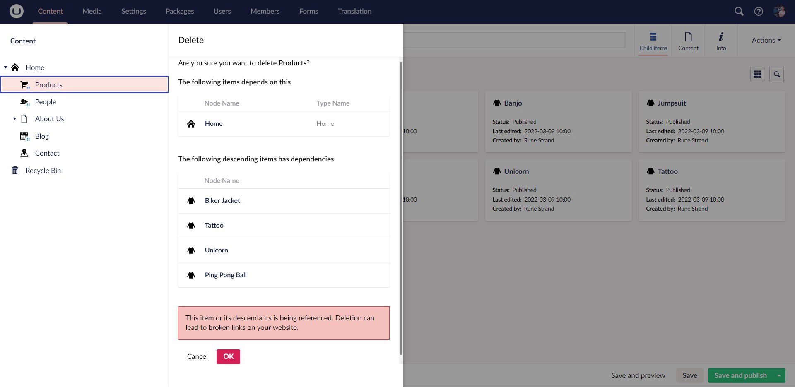Click the delete dialog vertical scrollbar
This screenshot has width=795, height=387.
(x=401, y=209)
